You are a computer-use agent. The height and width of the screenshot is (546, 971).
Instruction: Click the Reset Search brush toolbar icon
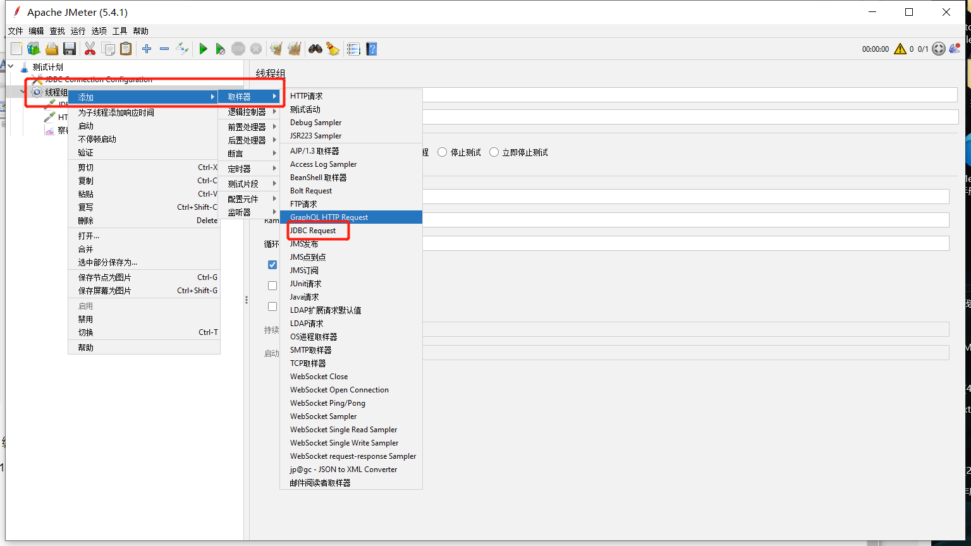pyautogui.click(x=333, y=49)
